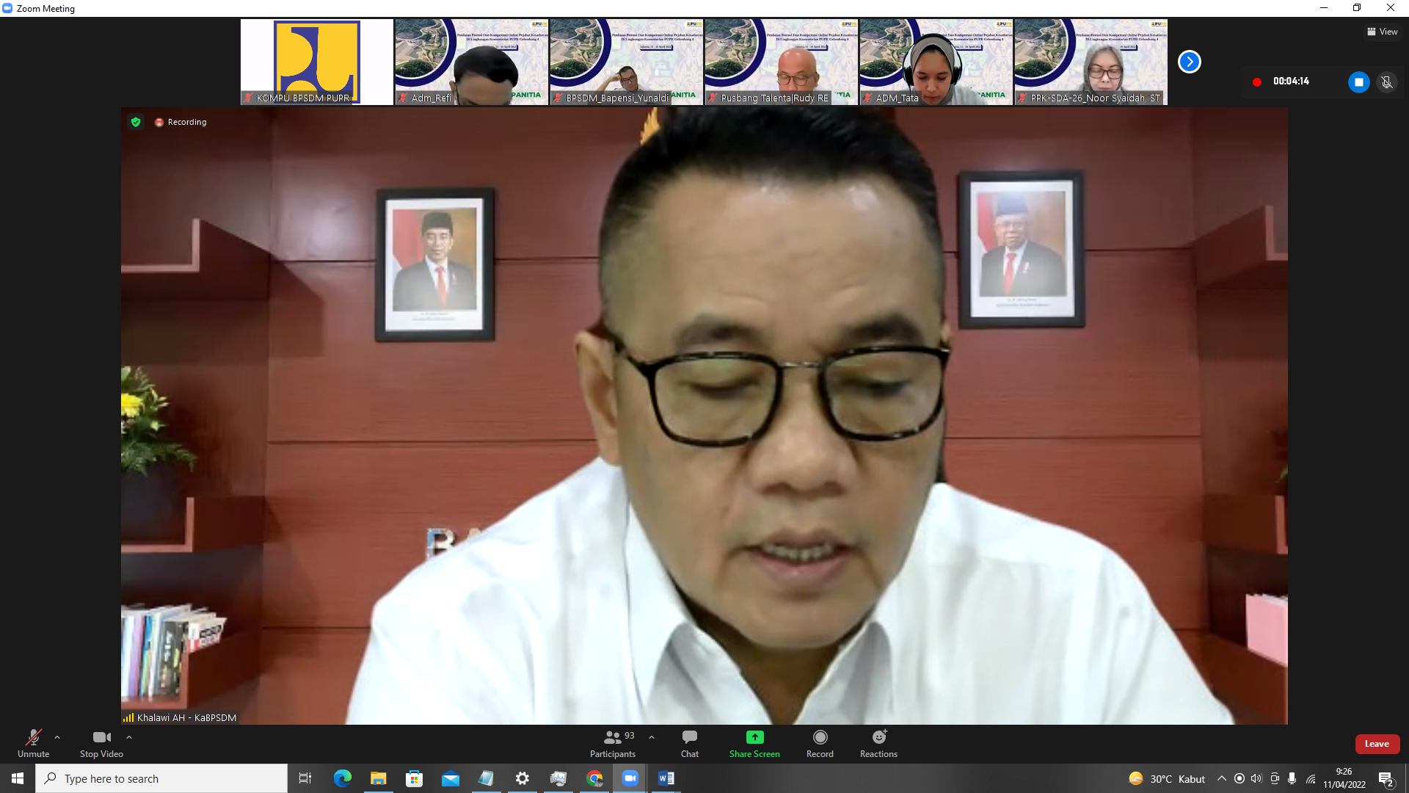This screenshot has height=793, width=1409.
Task: Select PPK-SDA-26_Noor Syaidah thumbnail
Action: (x=1091, y=62)
